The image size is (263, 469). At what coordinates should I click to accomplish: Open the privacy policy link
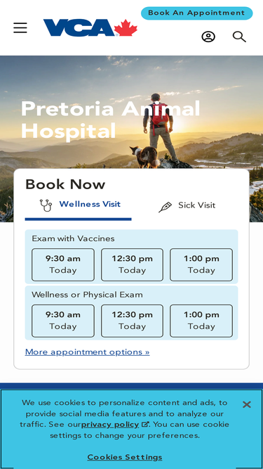click(x=110, y=425)
